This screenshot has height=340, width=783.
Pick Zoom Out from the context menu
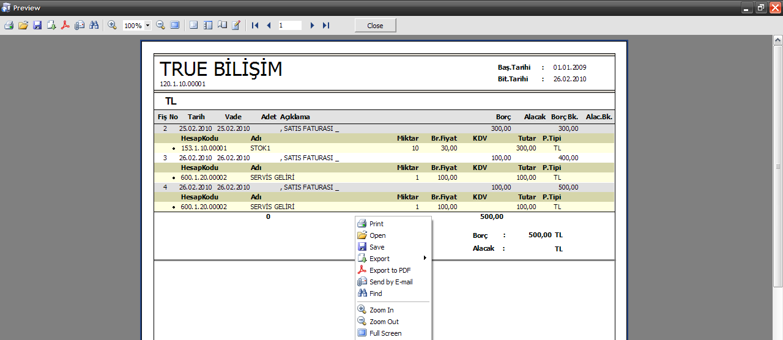click(x=384, y=322)
